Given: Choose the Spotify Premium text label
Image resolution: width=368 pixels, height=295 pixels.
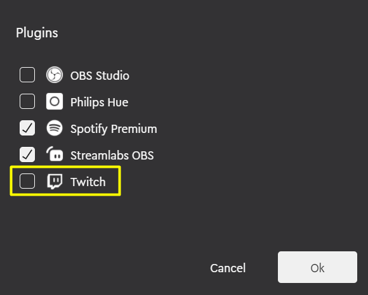Looking at the screenshot, I should (114, 129).
